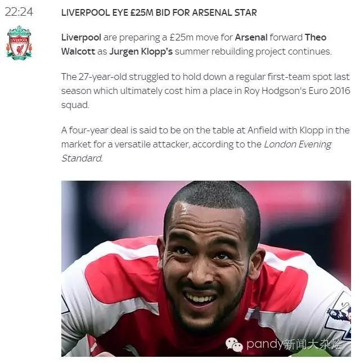Image resolution: width=355 pixels, height=363 pixels.
Task: Open the article photo of the player
Action: pos(206,268)
